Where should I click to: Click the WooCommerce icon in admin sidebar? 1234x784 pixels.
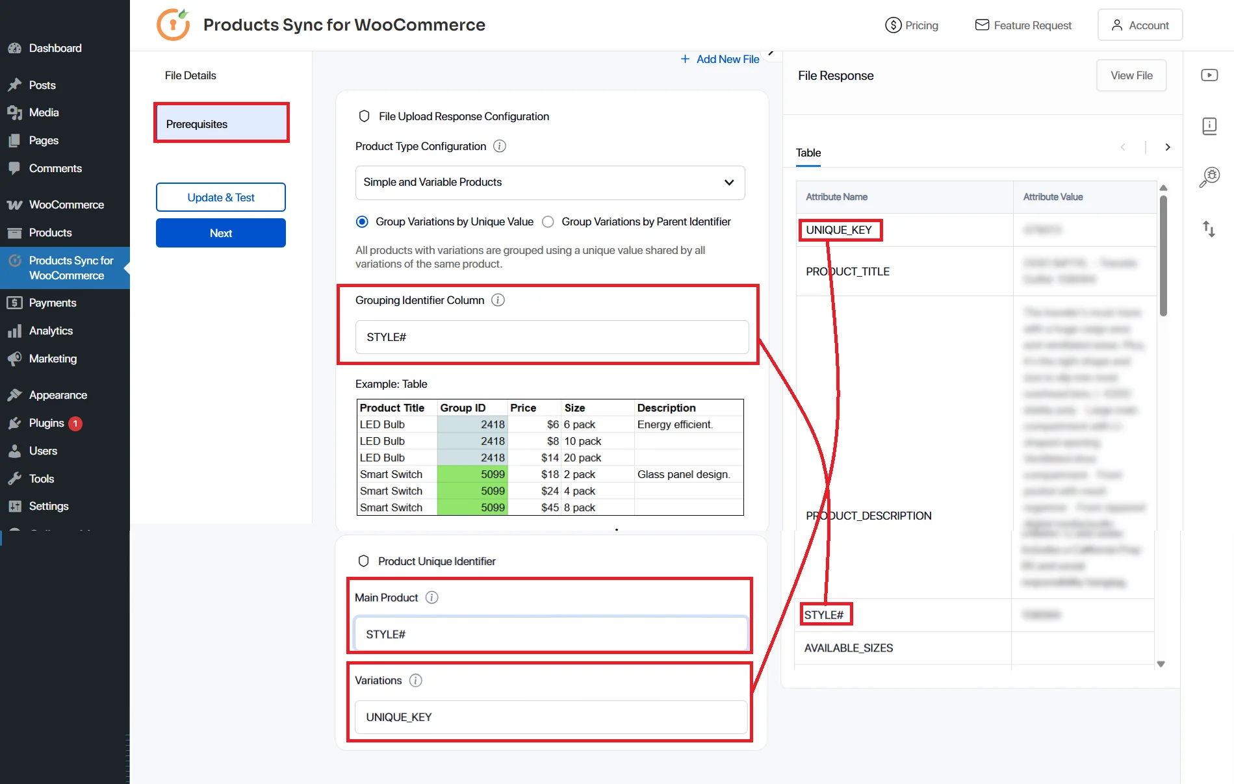pyautogui.click(x=15, y=204)
